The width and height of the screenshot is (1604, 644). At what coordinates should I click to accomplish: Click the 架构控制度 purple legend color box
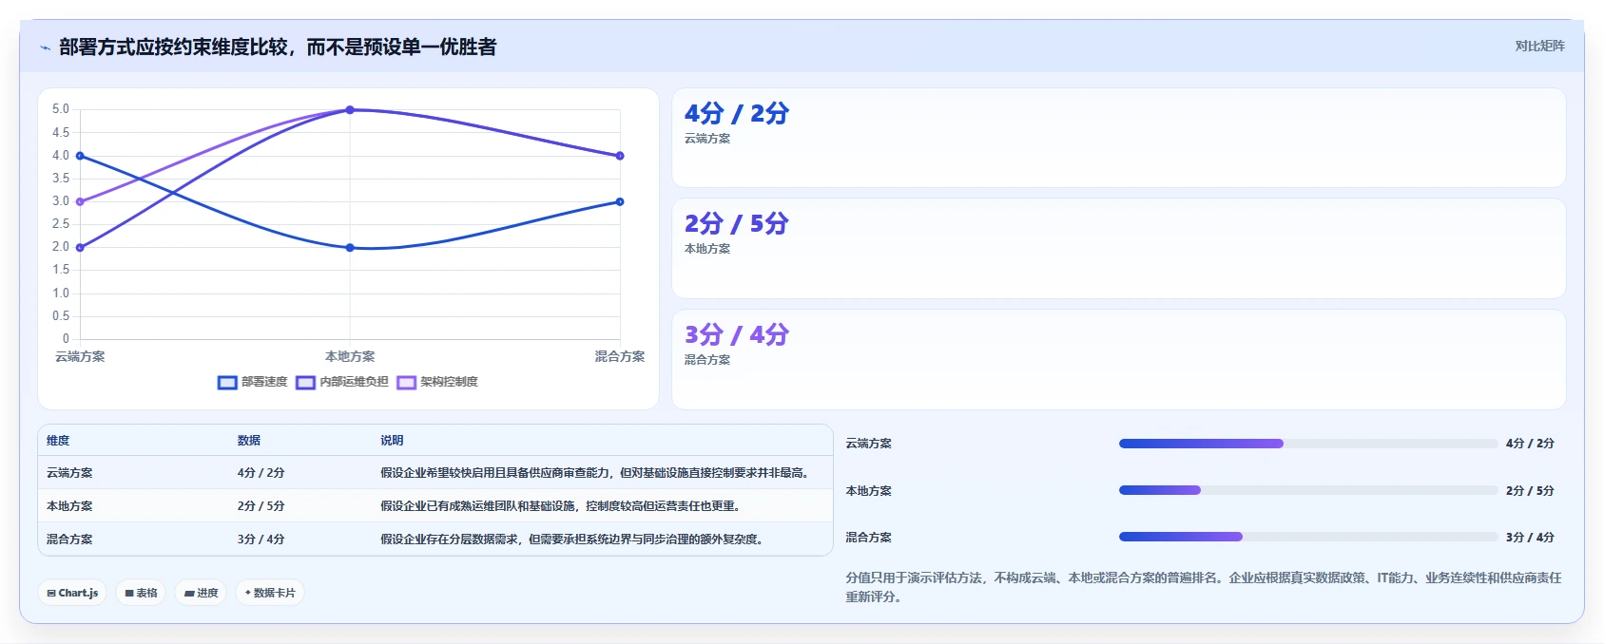pos(406,383)
